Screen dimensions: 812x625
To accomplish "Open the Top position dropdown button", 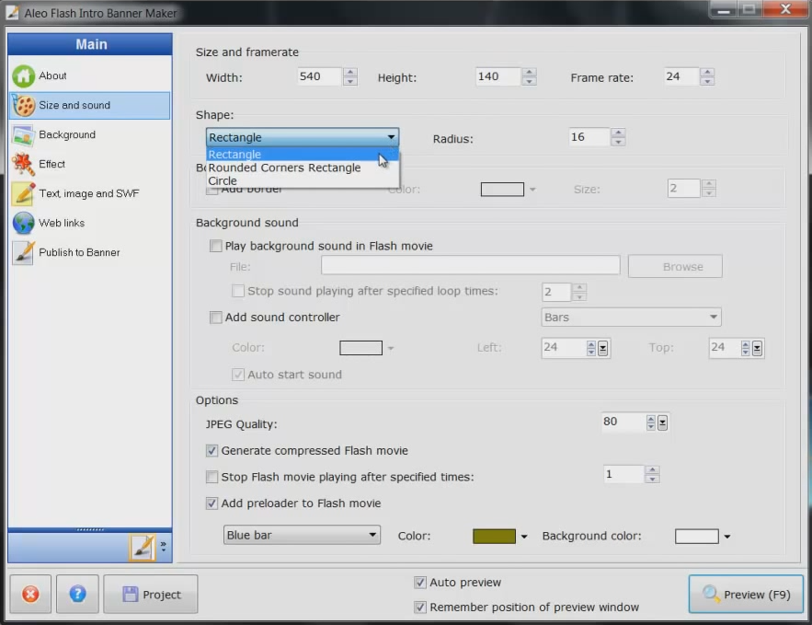I will [757, 348].
